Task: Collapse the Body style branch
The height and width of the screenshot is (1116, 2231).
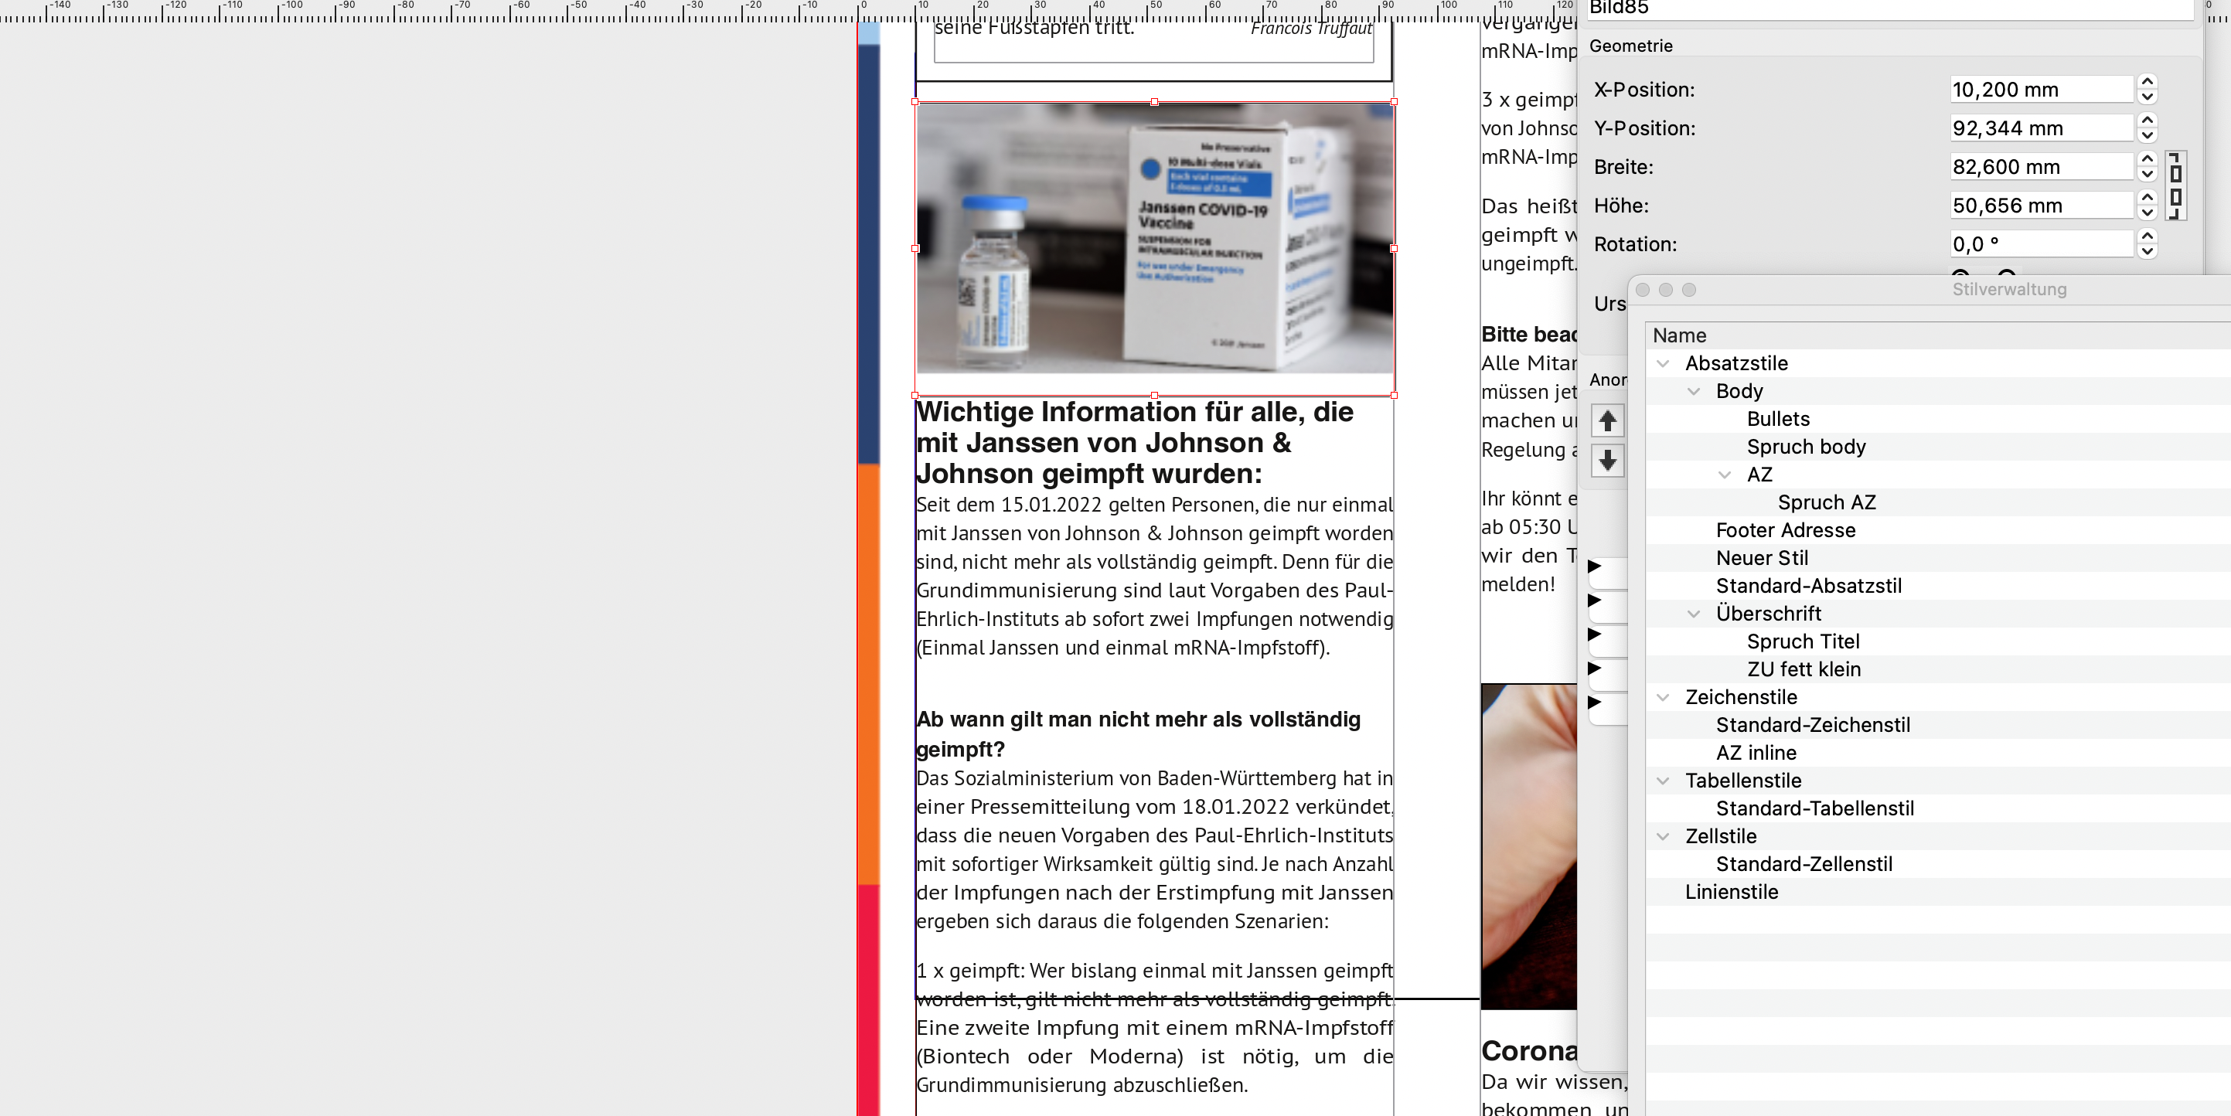Action: [x=1694, y=391]
